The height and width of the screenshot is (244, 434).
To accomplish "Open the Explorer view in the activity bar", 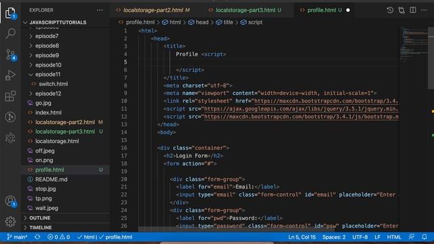I will [x=10, y=13].
